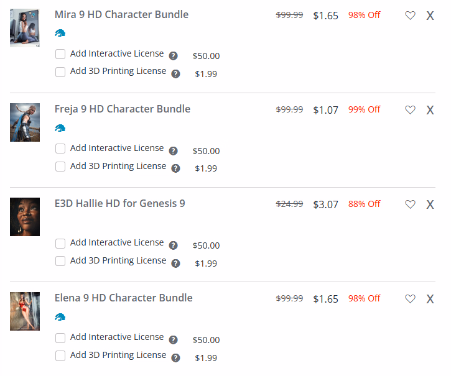
Task: Open help for Freja 3D Printing License
Action: click(176, 168)
